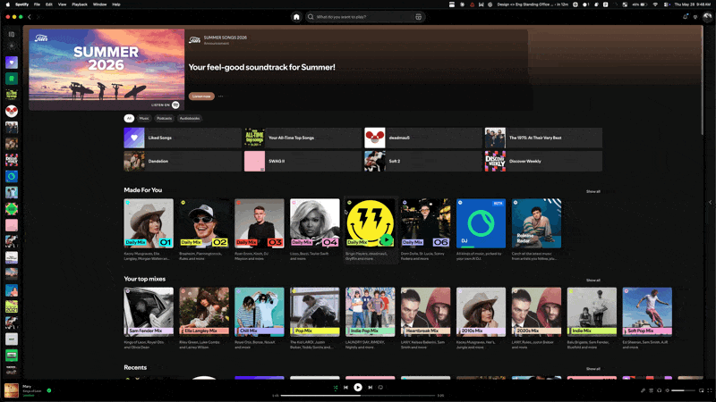716x402 pixels.
Task: Open the blue DJ card
Action: 481,230
